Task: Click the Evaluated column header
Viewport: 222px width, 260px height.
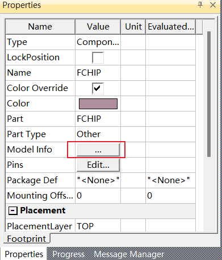Action: [x=171, y=27]
